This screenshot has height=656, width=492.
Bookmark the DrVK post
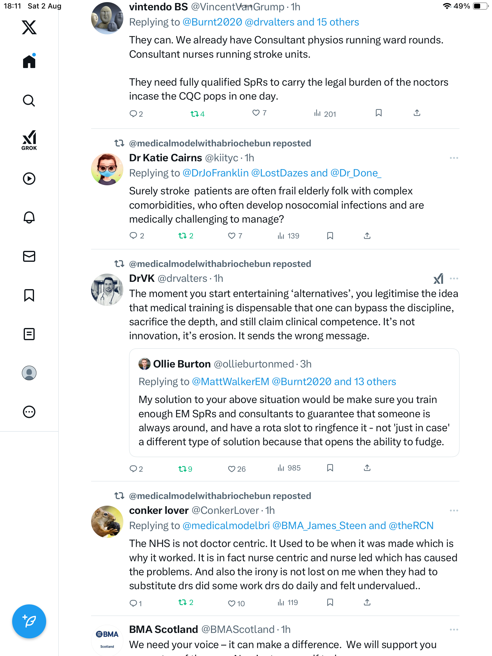[x=330, y=468]
